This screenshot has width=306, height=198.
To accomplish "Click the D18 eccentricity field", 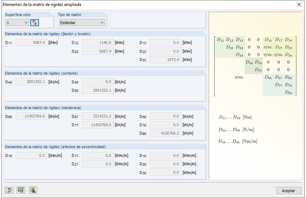I will point(165,155).
